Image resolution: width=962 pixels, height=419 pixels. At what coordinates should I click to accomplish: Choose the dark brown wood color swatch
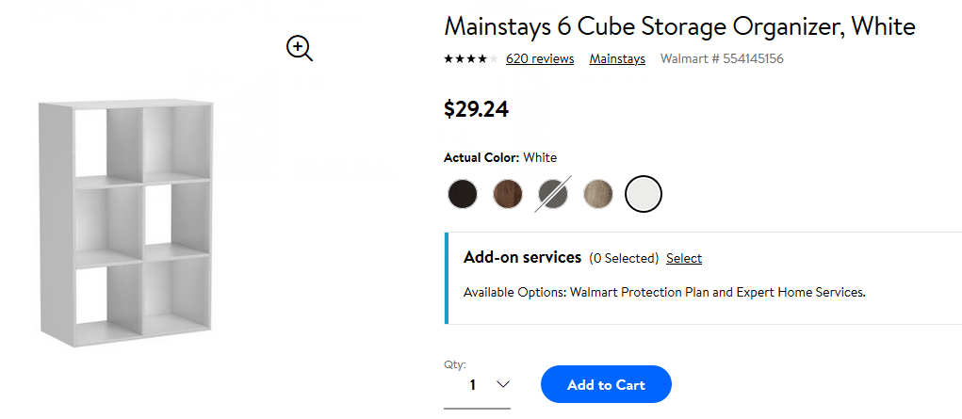(508, 194)
